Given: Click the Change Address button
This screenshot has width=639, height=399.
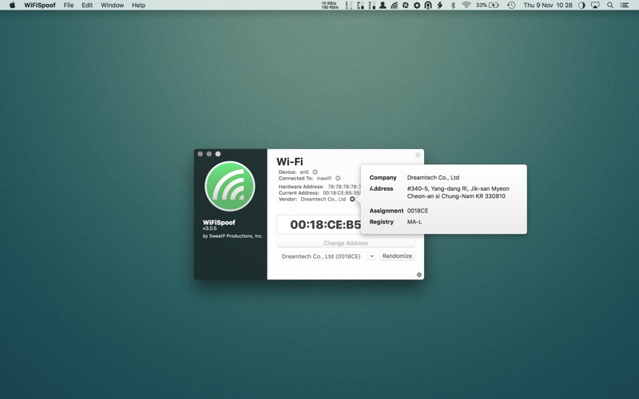Looking at the screenshot, I should (x=346, y=243).
